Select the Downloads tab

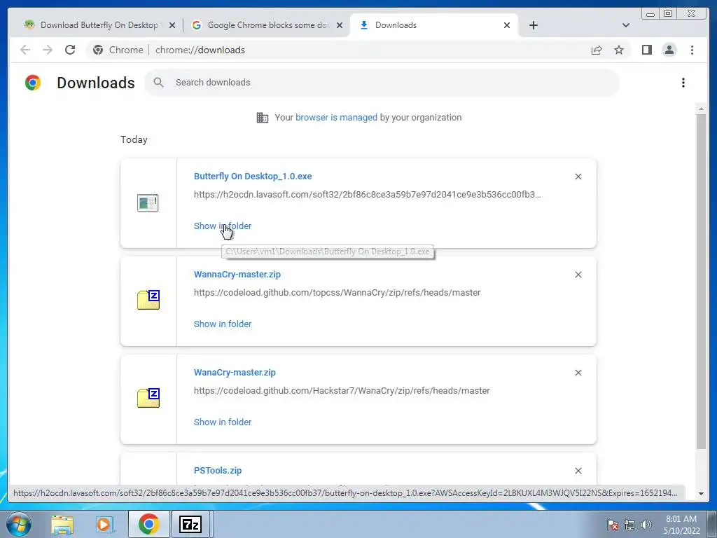click(433, 25)
